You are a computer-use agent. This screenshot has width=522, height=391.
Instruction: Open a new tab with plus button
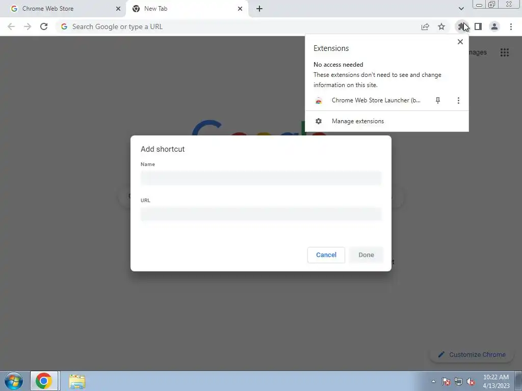[259, 9]
